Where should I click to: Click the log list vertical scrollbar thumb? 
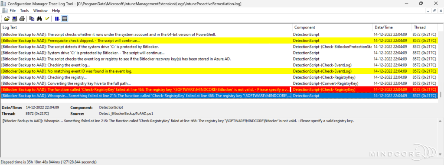coord(441,95)
